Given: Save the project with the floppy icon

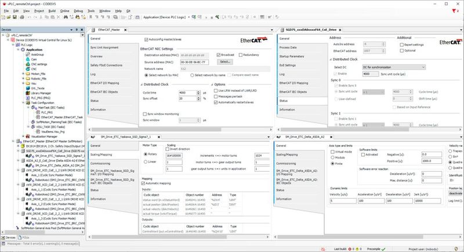Looking at the screenshot, I should pos(14,17).
